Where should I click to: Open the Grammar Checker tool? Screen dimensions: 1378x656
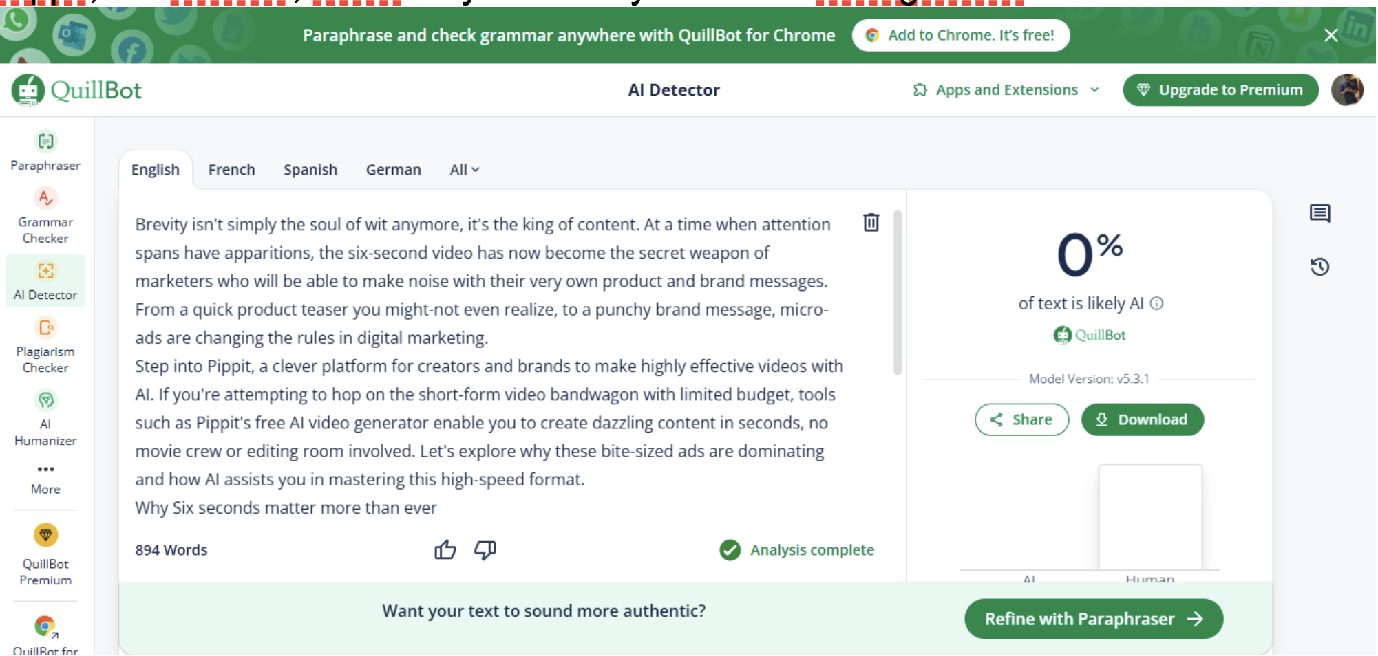(45, 215)
